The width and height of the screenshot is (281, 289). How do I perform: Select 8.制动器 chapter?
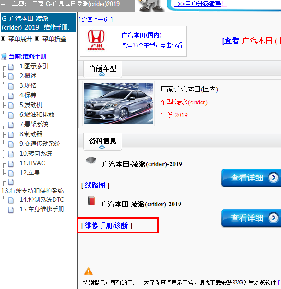coord(31,134)
